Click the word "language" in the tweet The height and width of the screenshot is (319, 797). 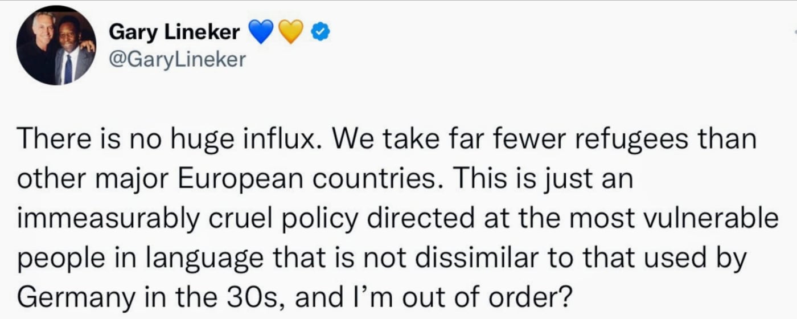click(x=210, y=258)
